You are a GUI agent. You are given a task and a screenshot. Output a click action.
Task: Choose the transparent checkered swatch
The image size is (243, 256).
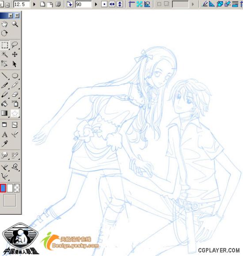tap(17, 188)
